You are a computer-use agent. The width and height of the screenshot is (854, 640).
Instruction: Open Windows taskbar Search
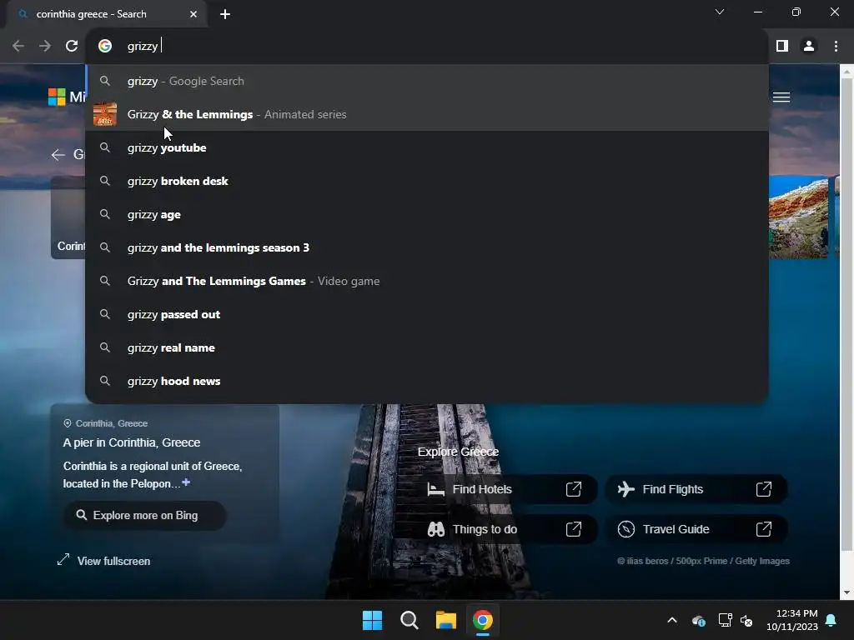[x=409, y=620]
